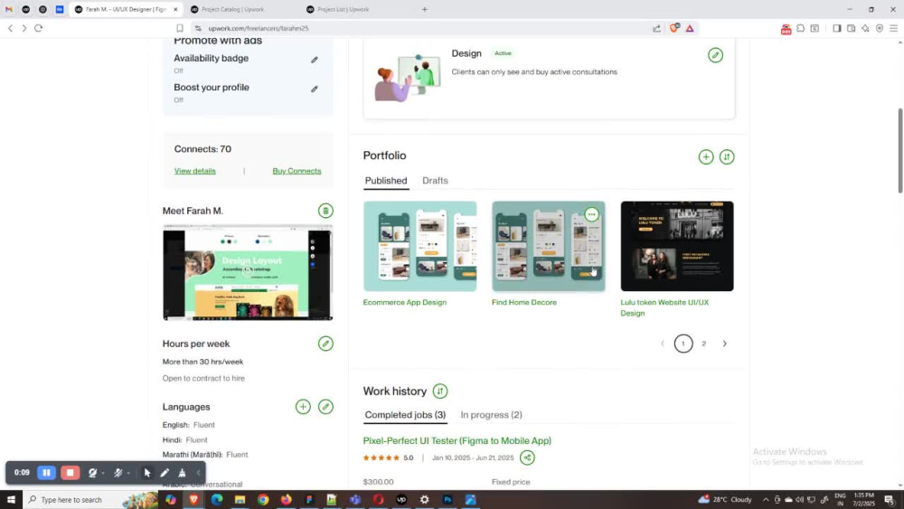Viewport: 904px width, 509px height.
Task: Close the Farah M. profile tab
Action: coord(176,9)
